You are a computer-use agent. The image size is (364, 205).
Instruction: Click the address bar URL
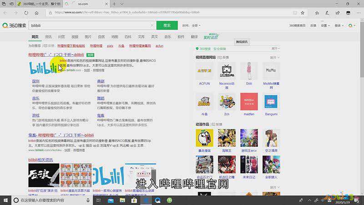[x=127, y=13]
